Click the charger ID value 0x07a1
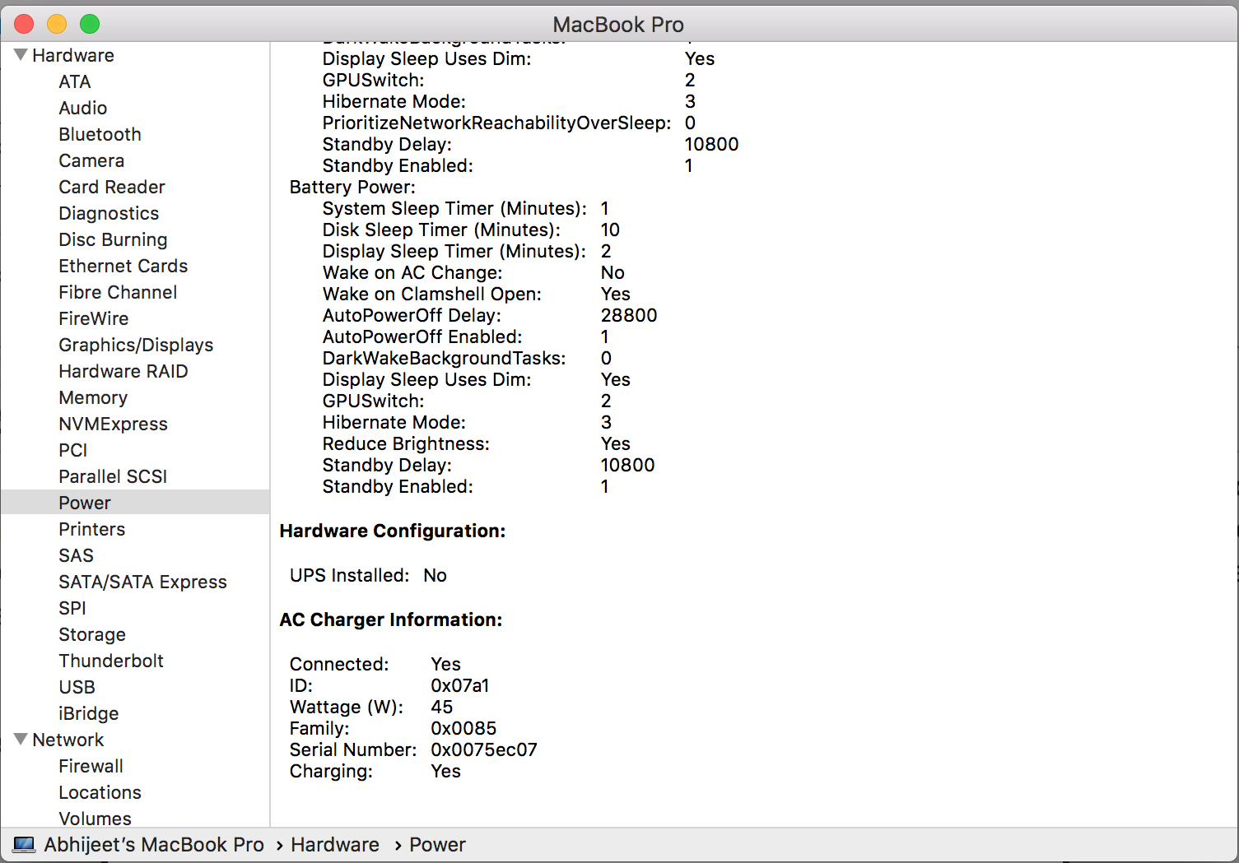Screen dimensions: 1239x863 pos(460,685)
